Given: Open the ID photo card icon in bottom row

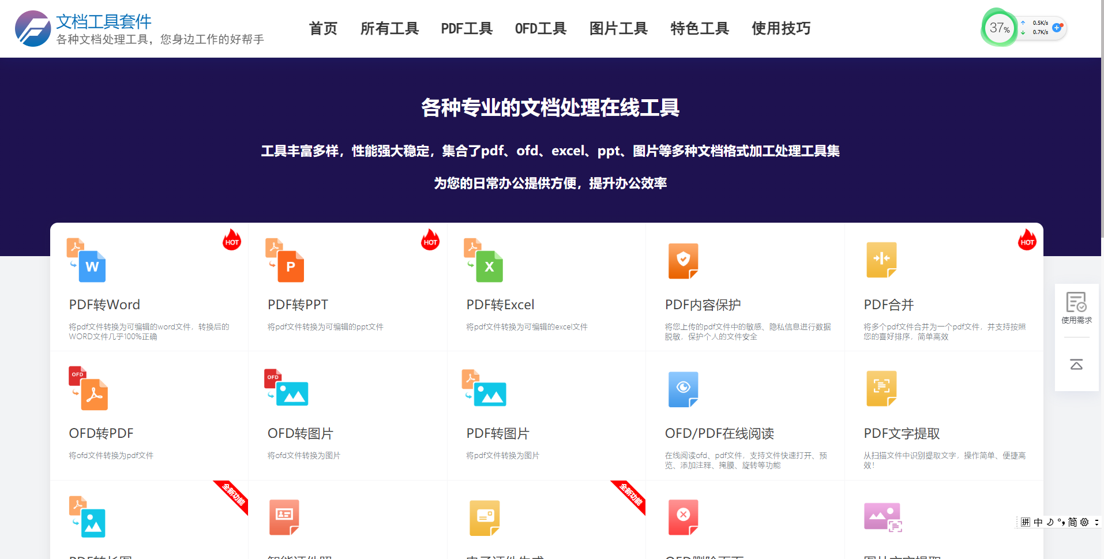Looking at the screenshot, I should pyautogui.click(x=284, y=517).
